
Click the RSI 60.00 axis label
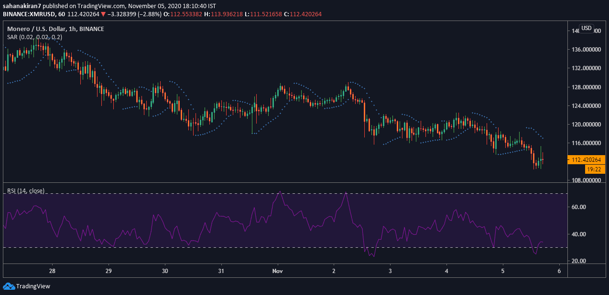tap(578, 207)
